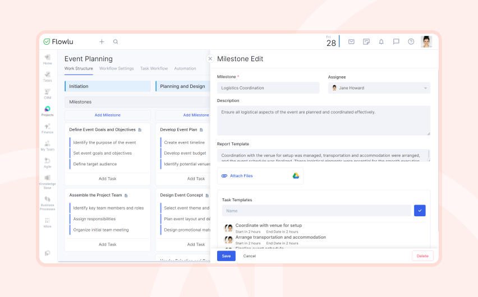The image size is (478, 297).
Task: Save the milestone changes
Action: [226, 256]
